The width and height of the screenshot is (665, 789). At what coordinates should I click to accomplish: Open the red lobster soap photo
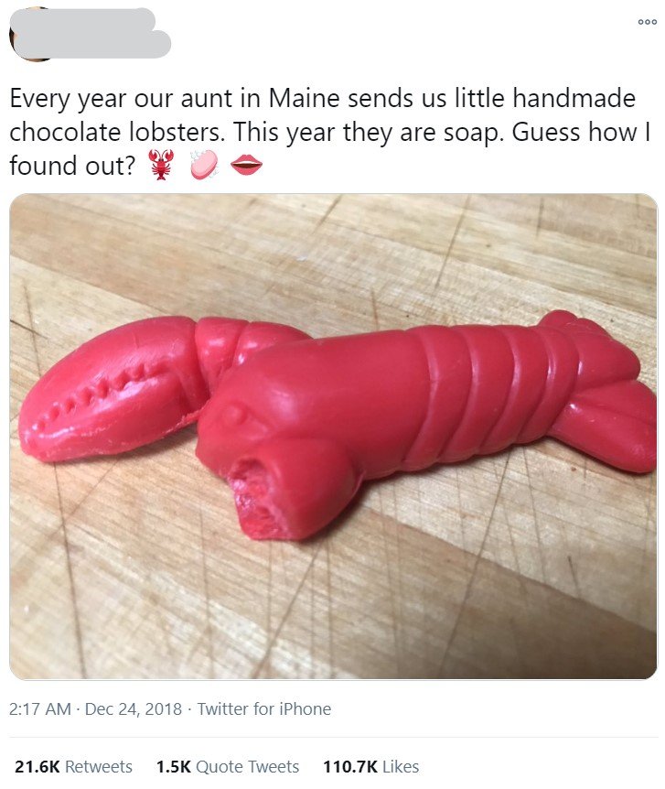pyautogui.click(x=333, y=437)
